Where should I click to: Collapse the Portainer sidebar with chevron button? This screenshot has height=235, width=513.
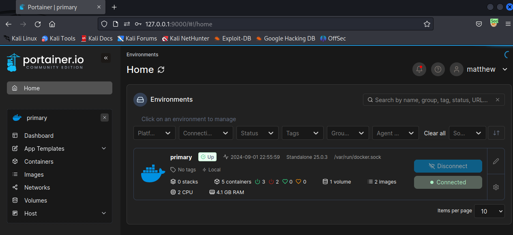pos(106,58)
